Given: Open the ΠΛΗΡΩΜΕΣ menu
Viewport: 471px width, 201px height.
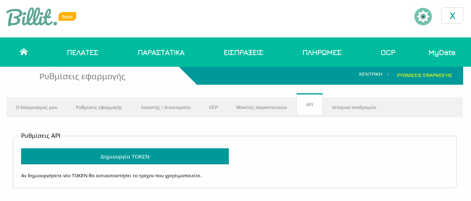Looking at the screenshot, I should 322,53.
